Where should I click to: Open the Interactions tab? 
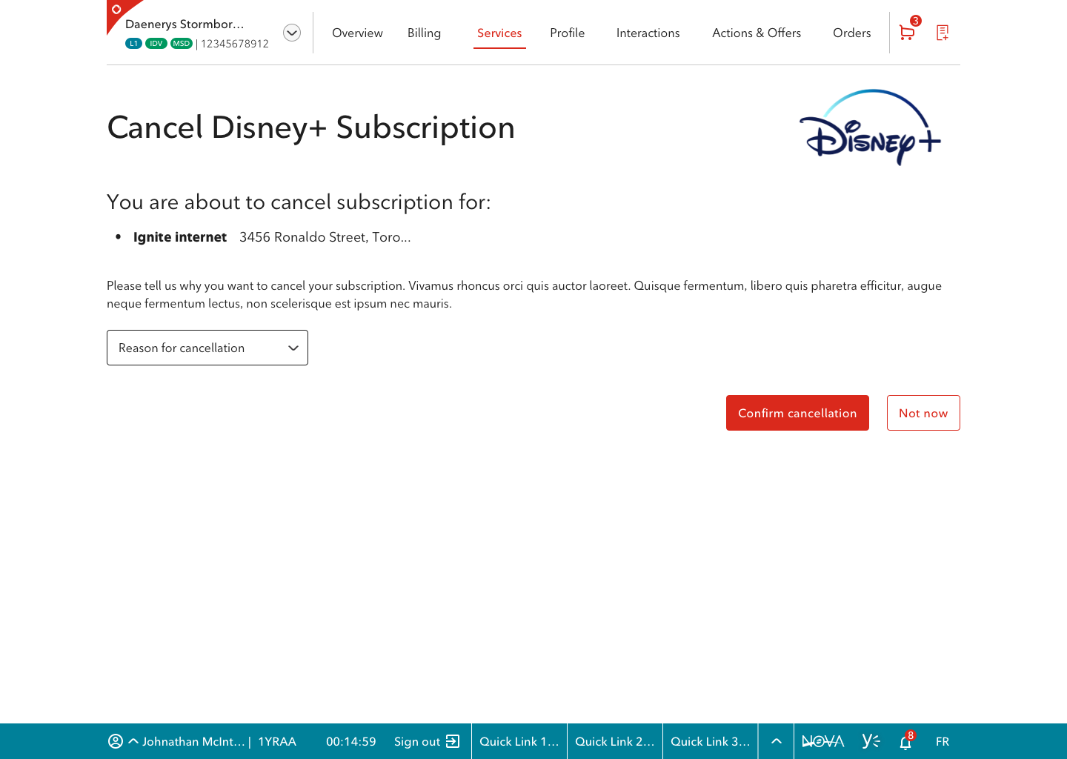click(648, 33)
